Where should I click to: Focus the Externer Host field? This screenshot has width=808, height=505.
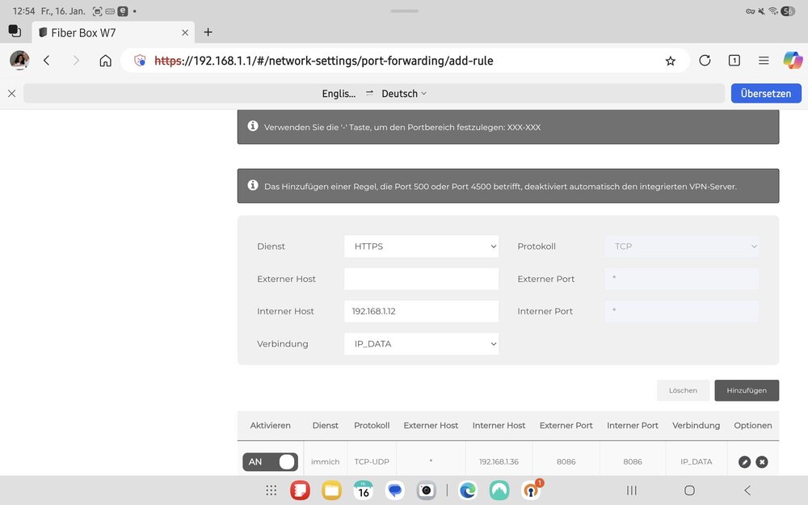421,279
